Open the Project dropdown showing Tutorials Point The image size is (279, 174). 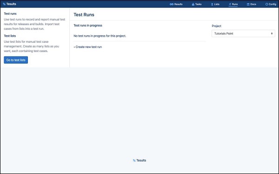[243, 33]
